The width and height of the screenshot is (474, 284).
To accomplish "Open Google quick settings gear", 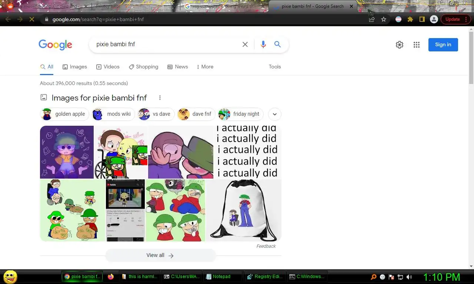I will [400, 45].
